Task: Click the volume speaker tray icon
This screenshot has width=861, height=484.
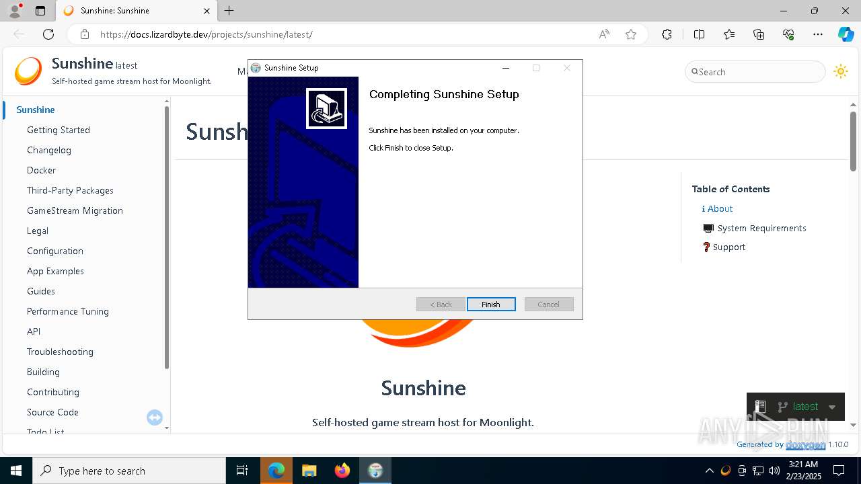Action: tap(774, 471)
